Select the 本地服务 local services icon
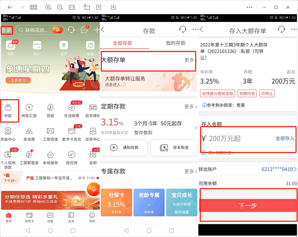This screenshot has height=237, width=298. pos(50,157)
